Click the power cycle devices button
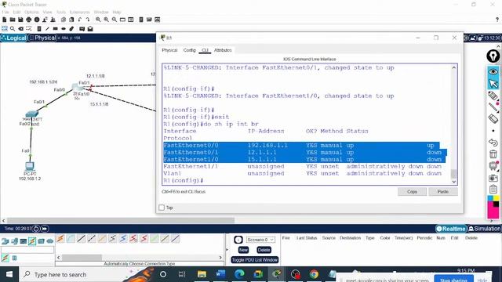This screenshot has width=502, height=282. tap(36, 229)
